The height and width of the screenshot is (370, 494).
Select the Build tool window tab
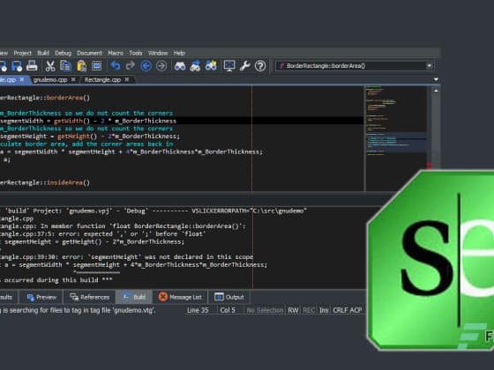coord(134,297)
